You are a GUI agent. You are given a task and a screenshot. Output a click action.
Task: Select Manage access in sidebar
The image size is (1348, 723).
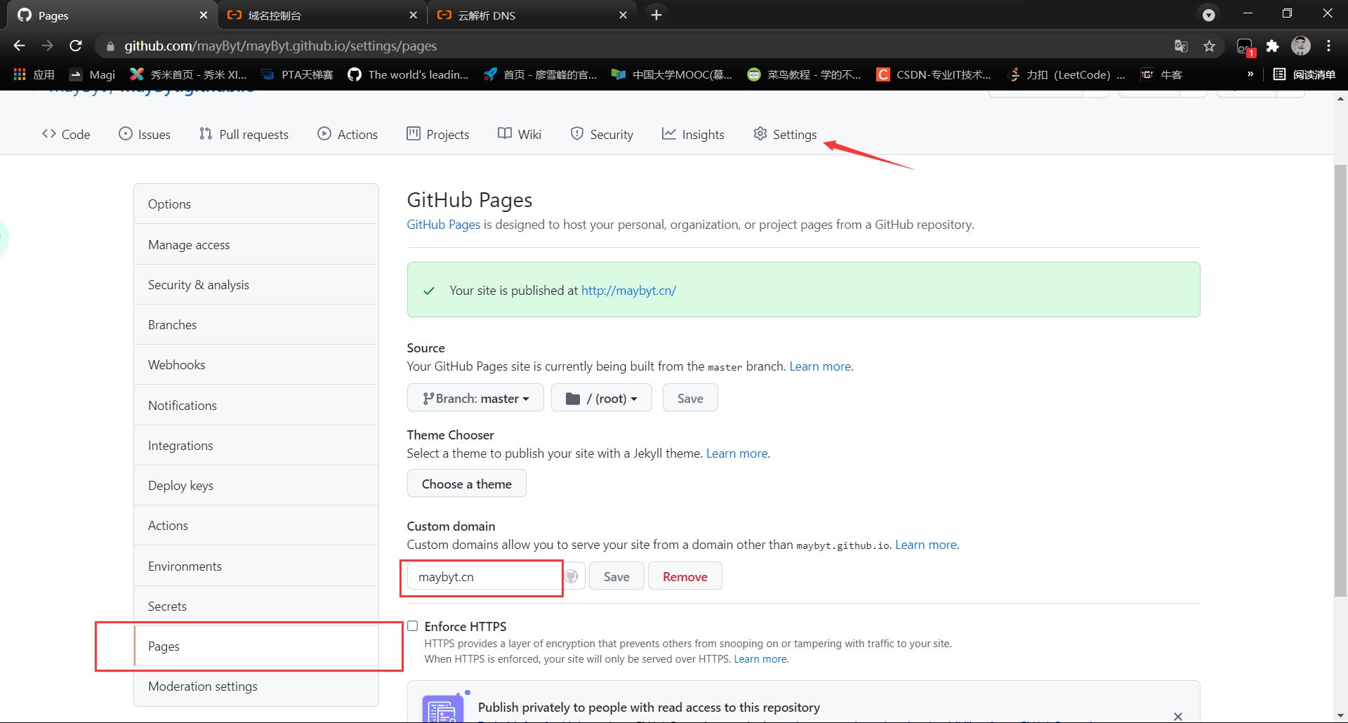pos(256,244)
